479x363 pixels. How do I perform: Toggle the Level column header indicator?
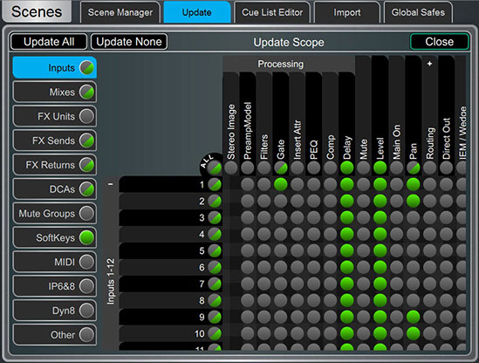[x=380, y=168]
